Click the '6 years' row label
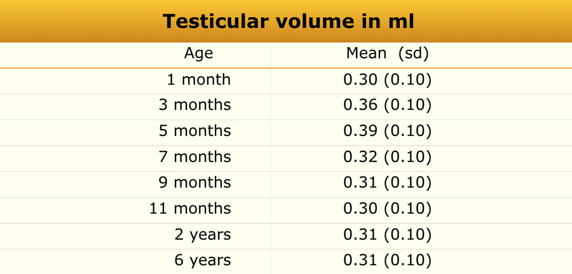This screenshot has width=572, height=274. [x=203, y=260]
